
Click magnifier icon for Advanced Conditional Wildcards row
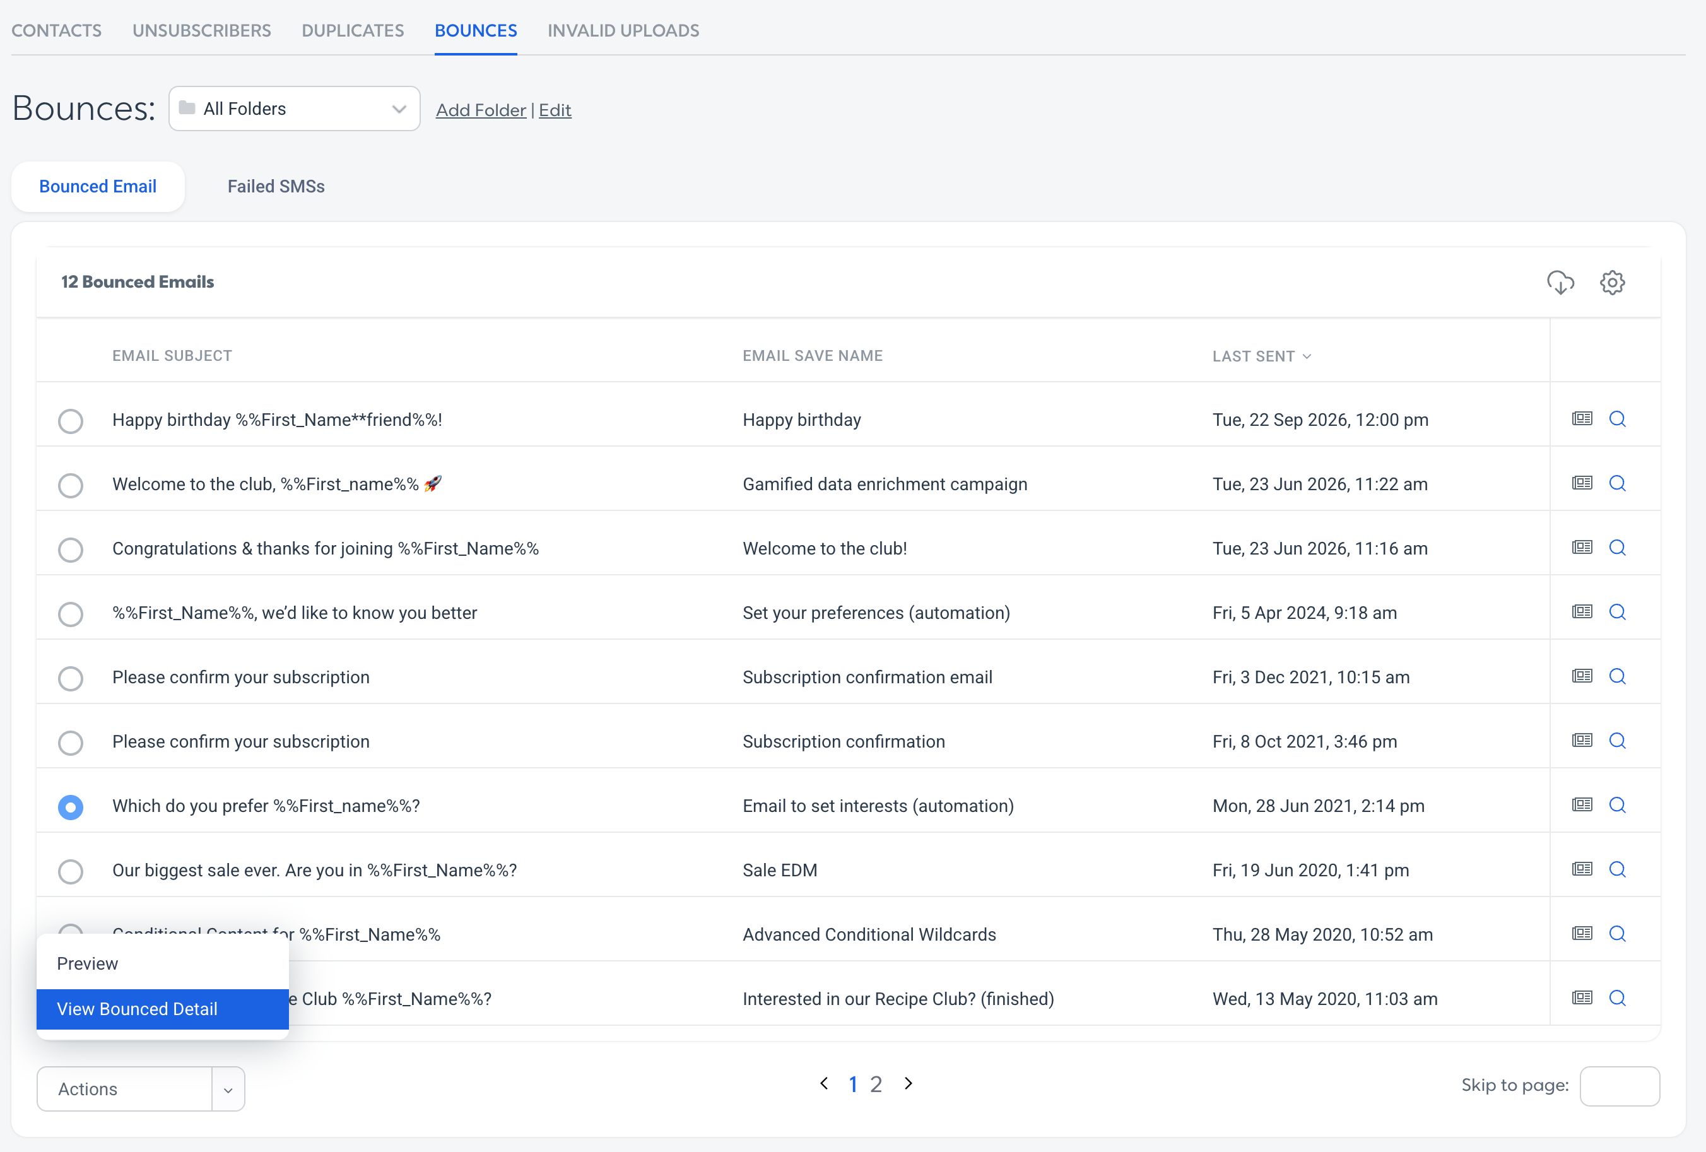pyautogui.click(x=1617, y=933)
